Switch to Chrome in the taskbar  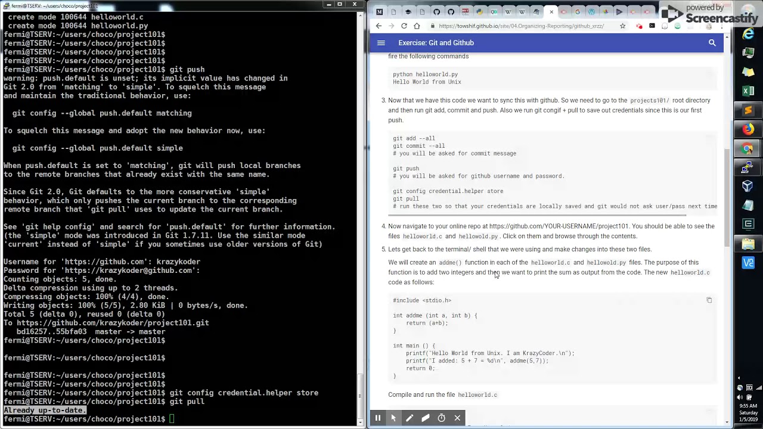(x=748, y=148)
